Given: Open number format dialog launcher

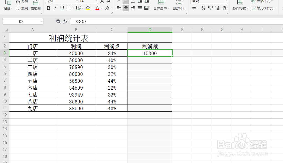Looking at the screenshot, I should tap(227, 13).
